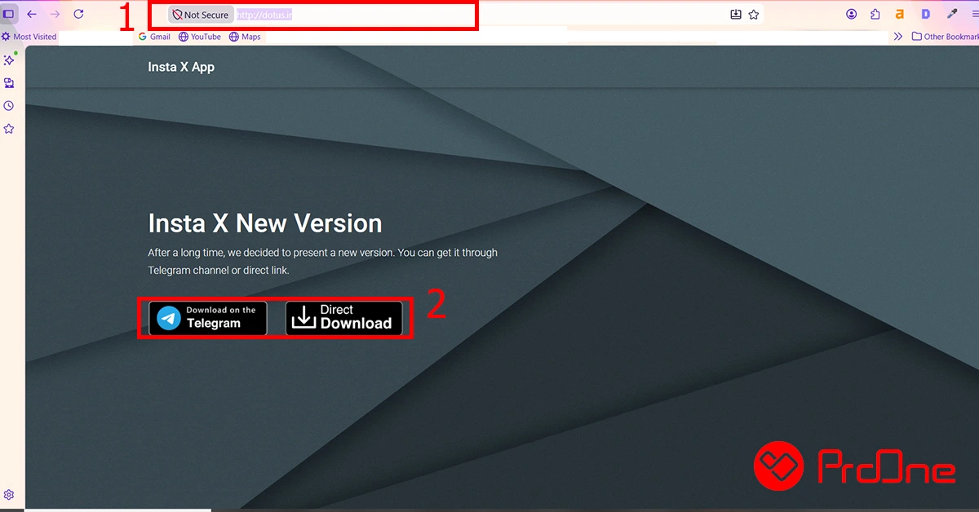Toggle the sidebar panel button
Image resolution: width=979 pixels, height=512 pixels.
8,14
